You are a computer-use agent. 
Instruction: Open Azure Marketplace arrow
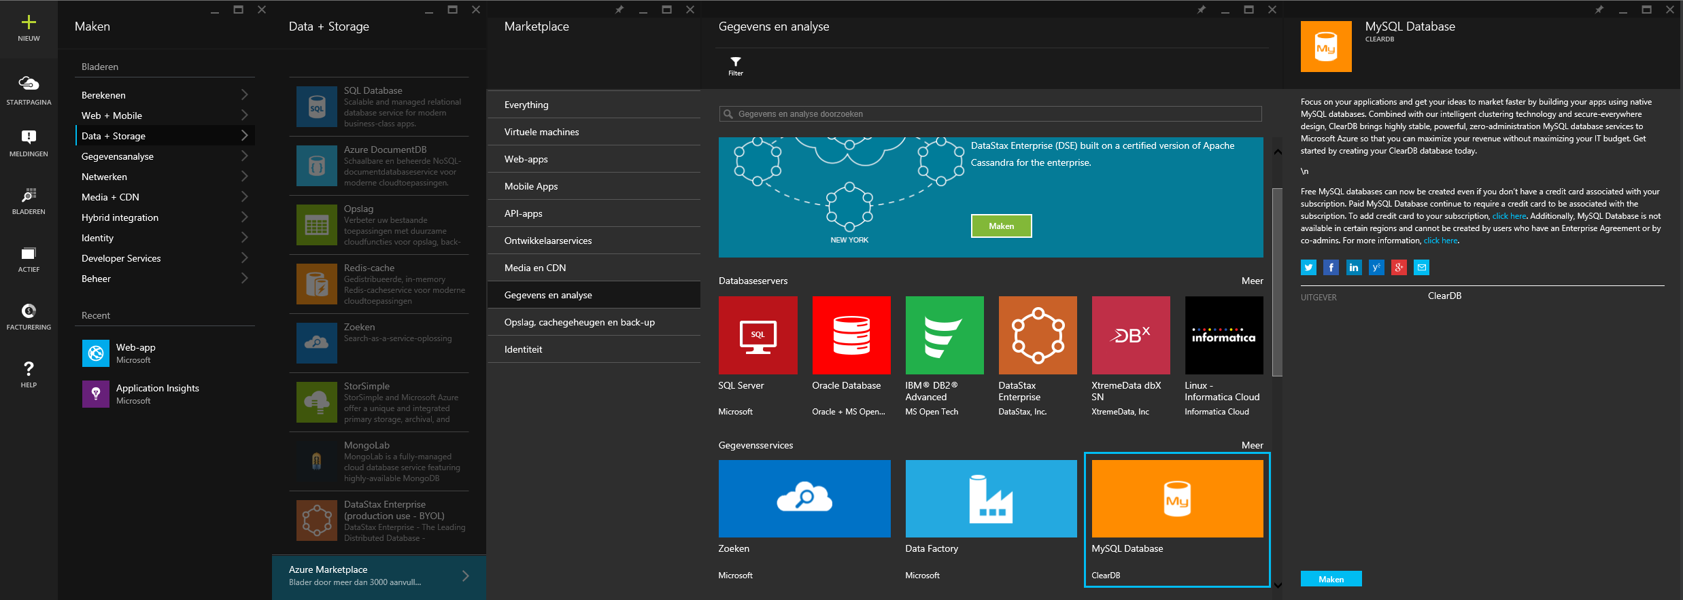point(466,576)
